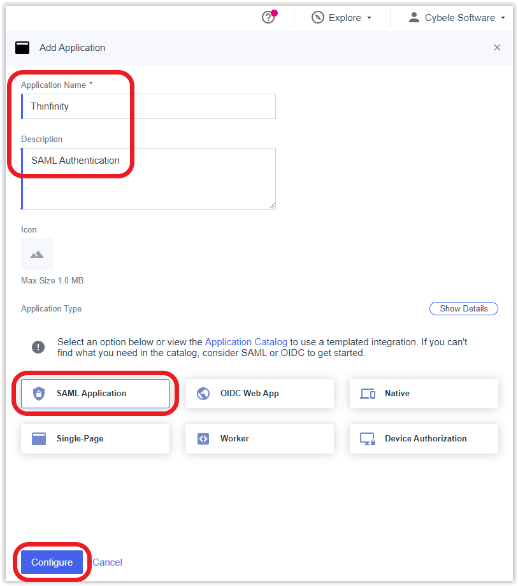Click the Show Details button
The width and height of the screenshot is (518, 586).
pos(463,308)
